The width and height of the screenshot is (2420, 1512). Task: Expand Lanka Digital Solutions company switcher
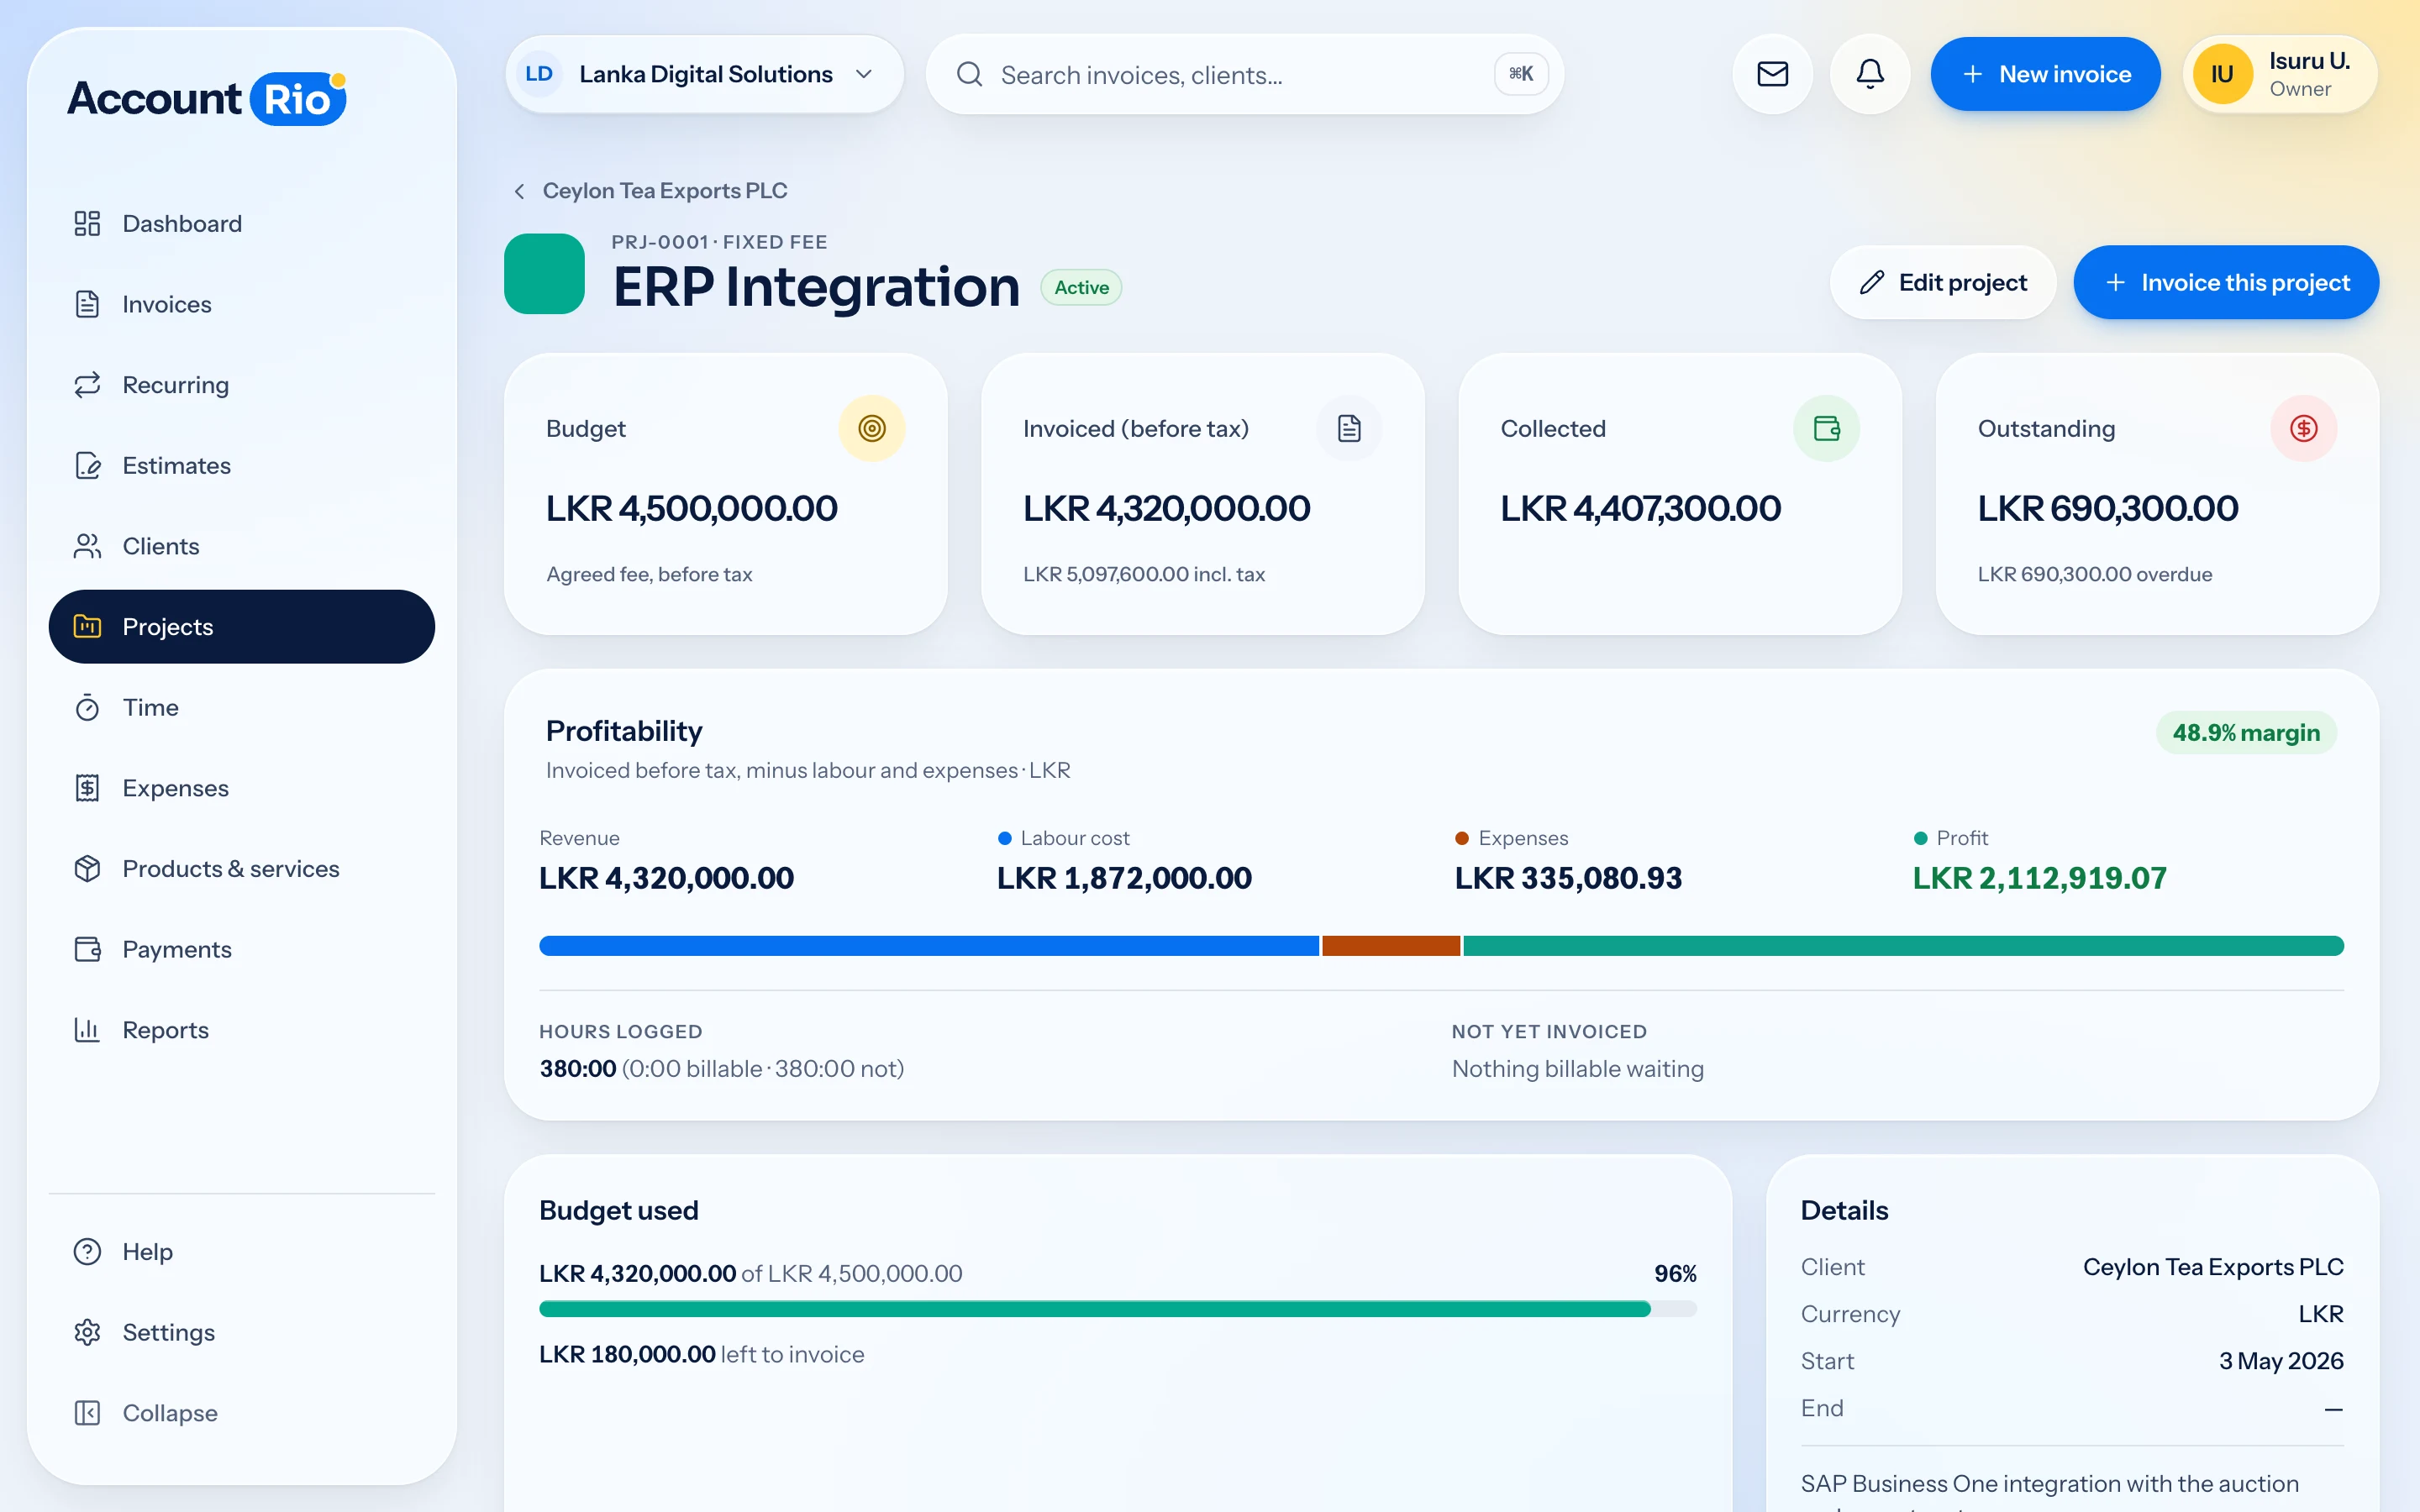click(704, 74)
